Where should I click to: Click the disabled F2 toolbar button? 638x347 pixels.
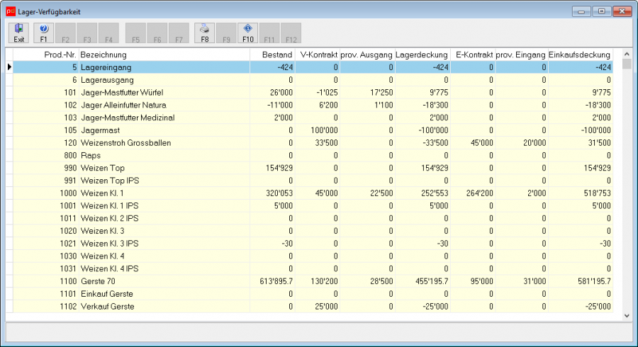[x=65, y=33]
